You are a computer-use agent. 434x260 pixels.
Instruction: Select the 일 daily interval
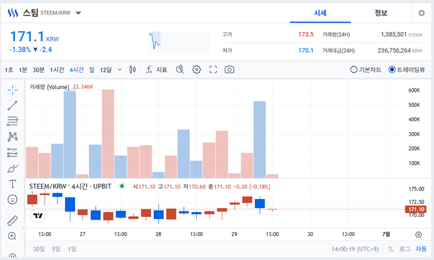92,70
